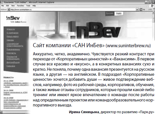
Task: Click the page icon in the address bar
Action: point(9,9)
